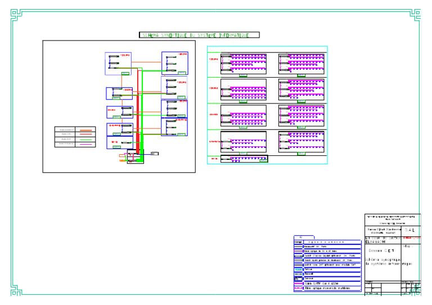Select the small bottom rack in cyan panel
Viewport: 432px width, 305px height.
coord(244,159)
